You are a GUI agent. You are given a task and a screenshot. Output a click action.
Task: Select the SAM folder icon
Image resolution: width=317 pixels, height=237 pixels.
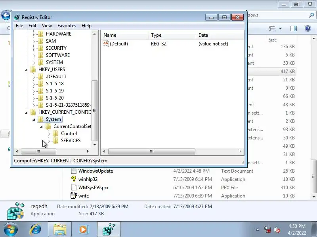[41, 41]
